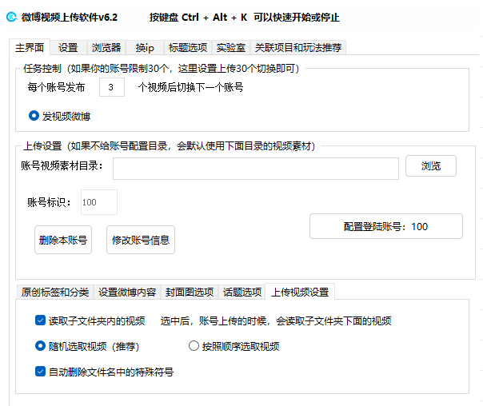Viewport: 483px width, 406px height.
Task: Click the 浏览 button
Action: 431,166
